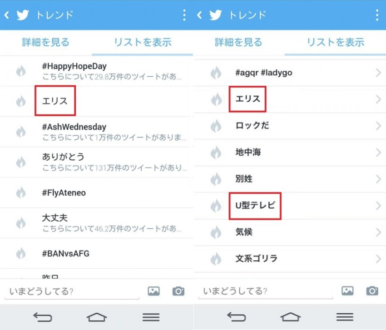Open the #BANvsAFG trending hashtag
The width and height of the screenshot is (386, 330).
click(x=65, y=254)
